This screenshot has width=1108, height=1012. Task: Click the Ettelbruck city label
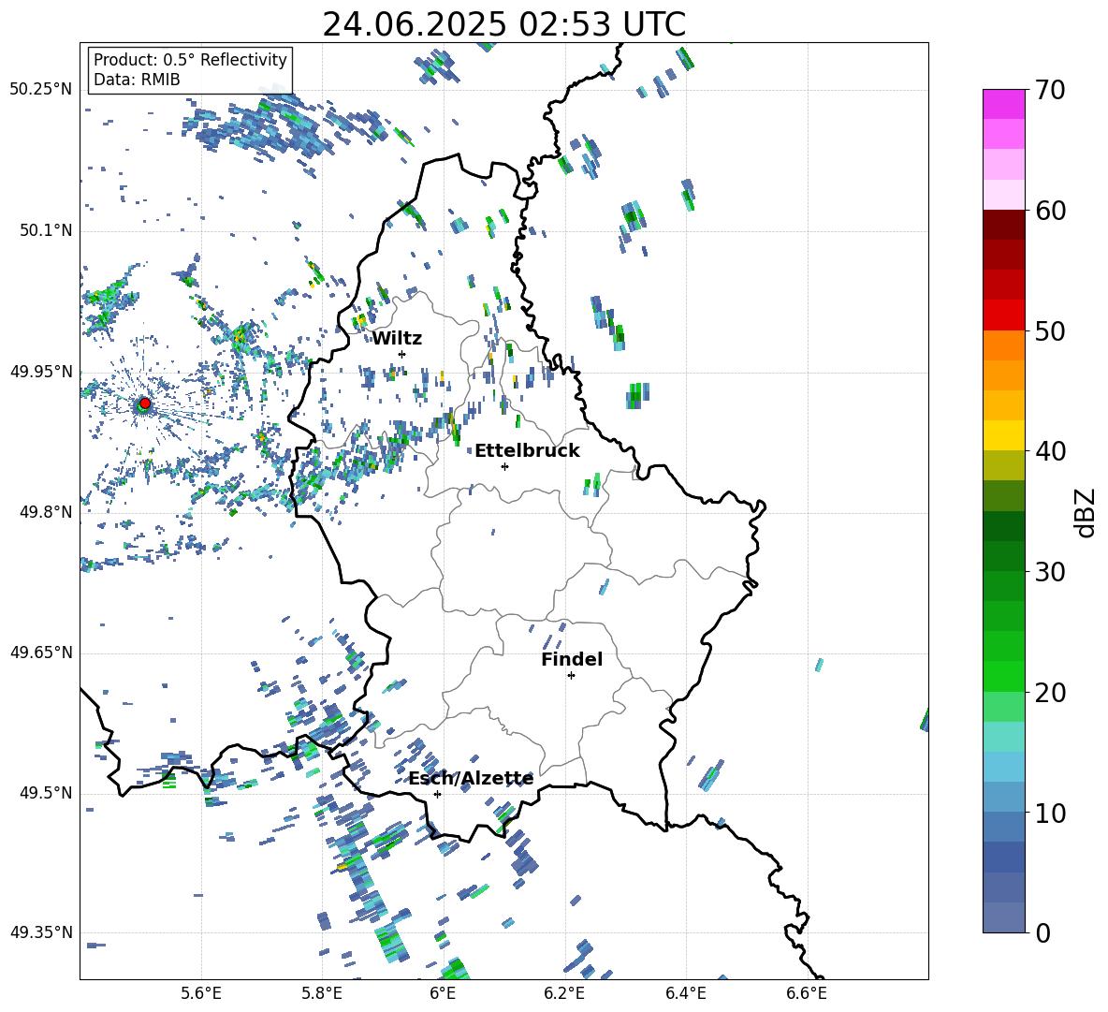[527, 451]
